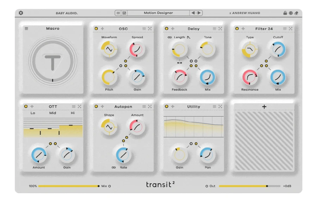
Task: Toggle the Autopan Rate sync link icon
Action: tap(114, 167)
